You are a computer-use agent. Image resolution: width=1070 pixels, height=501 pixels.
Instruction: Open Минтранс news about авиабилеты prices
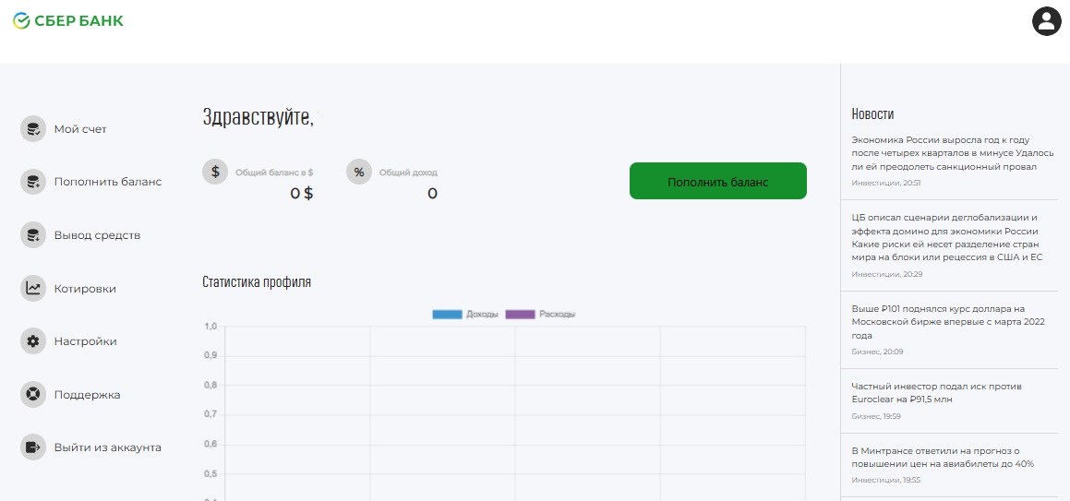point(944,458)
